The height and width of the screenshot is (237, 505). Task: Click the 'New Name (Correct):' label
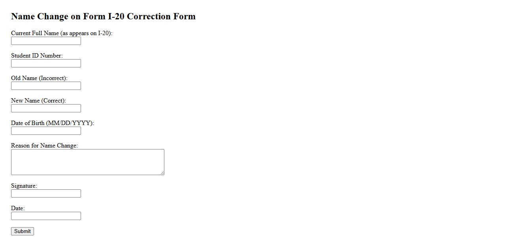[38, 101]
